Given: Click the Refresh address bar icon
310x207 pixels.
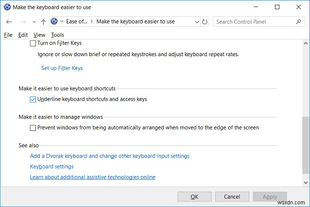Looking at the screenshot, I should [204, 22].
